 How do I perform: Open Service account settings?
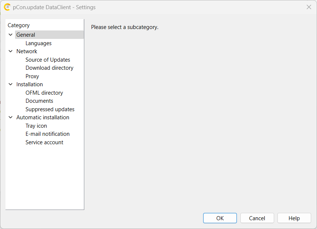pyautogui.click(x=44, y=142)
